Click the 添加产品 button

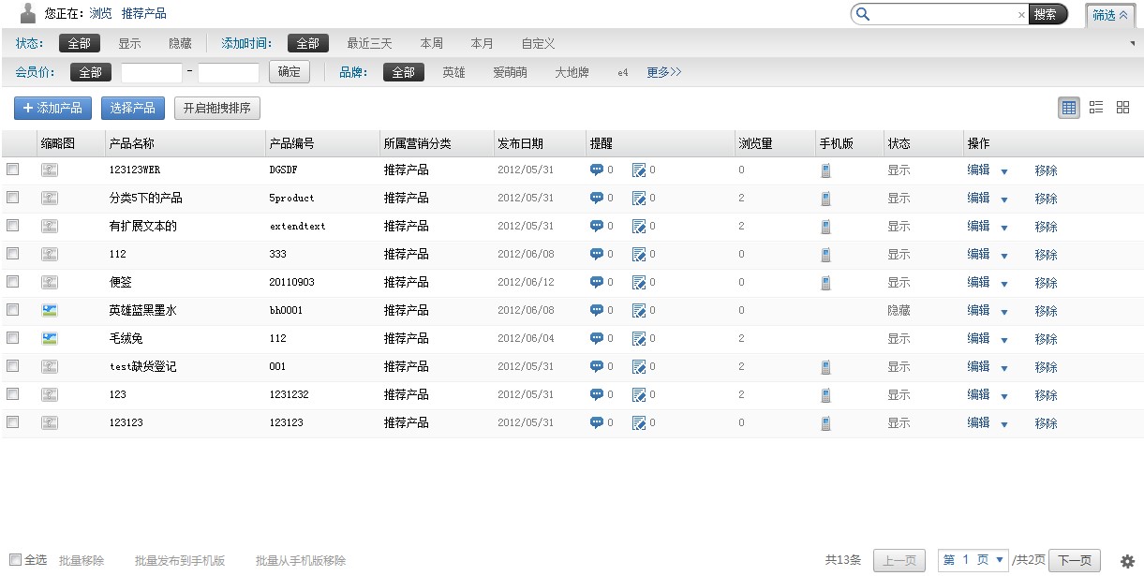pyautogui.click(x=52, y=108)
